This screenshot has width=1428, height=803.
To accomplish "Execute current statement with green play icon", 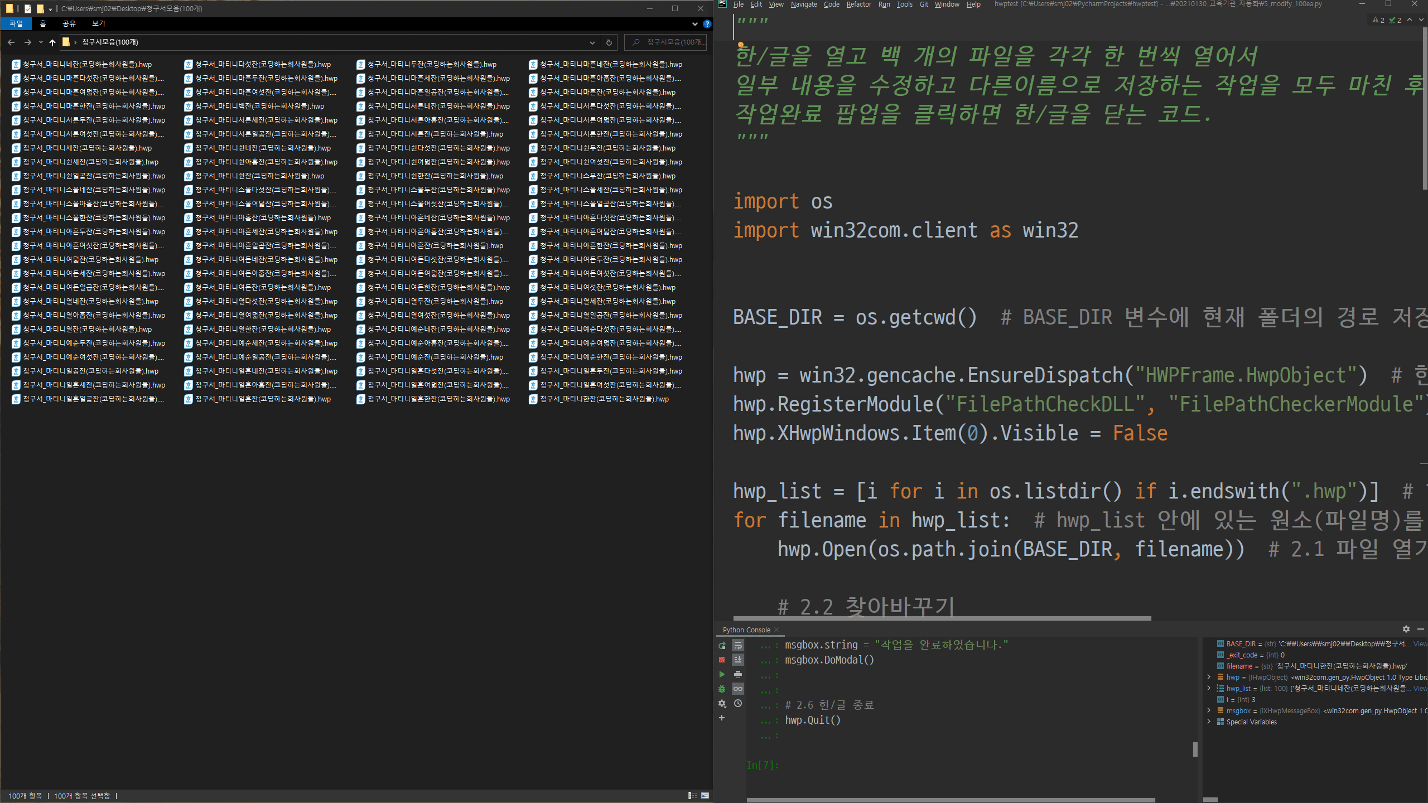I will 722,674.
